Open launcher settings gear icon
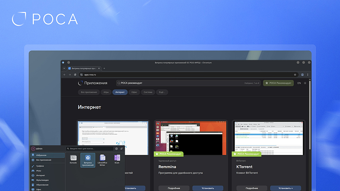340x191 pixels. (117, 149)
